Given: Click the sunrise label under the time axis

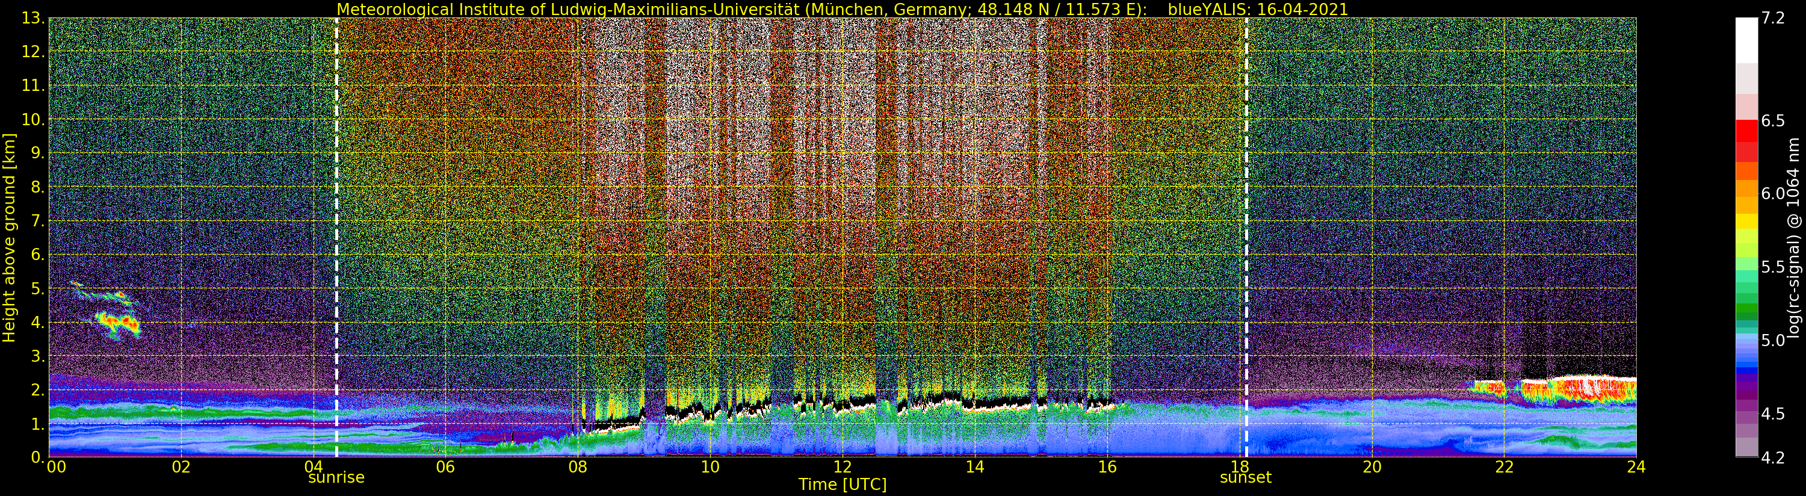Looking at the screenshot, I should [336, 478].
